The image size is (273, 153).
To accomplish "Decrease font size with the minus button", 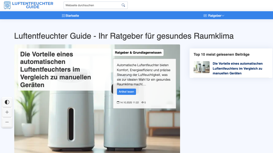I will [x=7, y=122].
